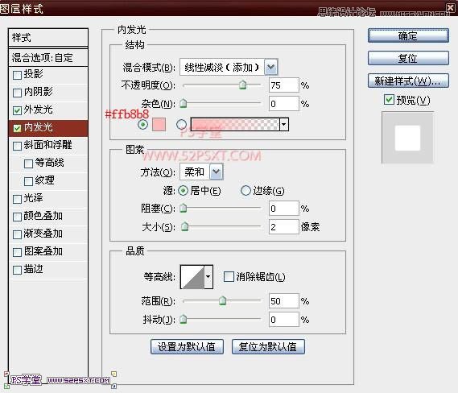This screenshot has width=458, height=393.
Task: Open 混合选项:自定 blending options
Action: click(x=48, y=57)
